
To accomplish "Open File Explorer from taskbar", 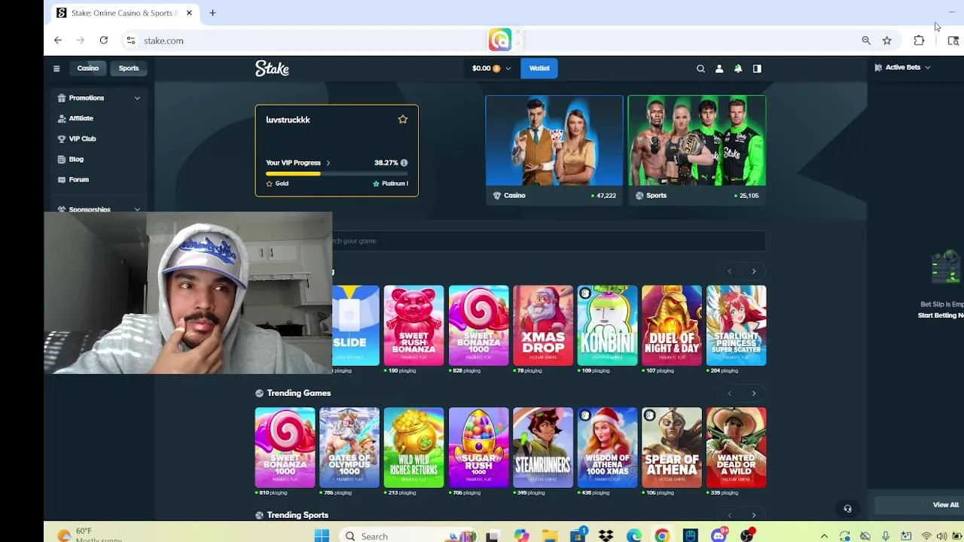I will point(550,536).
